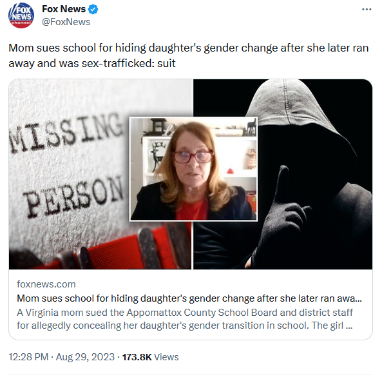Open the link card headline article
This screenshot has height=379, width=382.
(189, 298)
